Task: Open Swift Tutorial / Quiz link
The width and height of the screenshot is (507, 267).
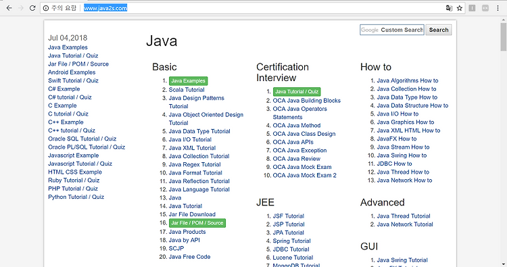Action: pos(73,80)
